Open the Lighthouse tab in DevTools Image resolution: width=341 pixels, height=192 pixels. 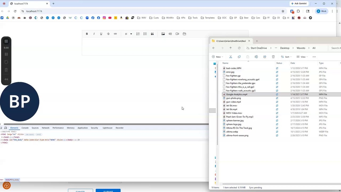point(108,128)
